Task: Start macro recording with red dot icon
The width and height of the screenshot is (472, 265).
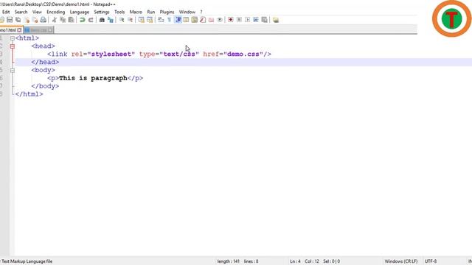Action: point(231,20)
